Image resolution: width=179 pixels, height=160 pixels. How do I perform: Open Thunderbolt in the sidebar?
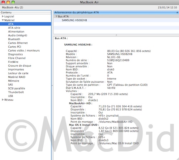[x=16, y=92]
